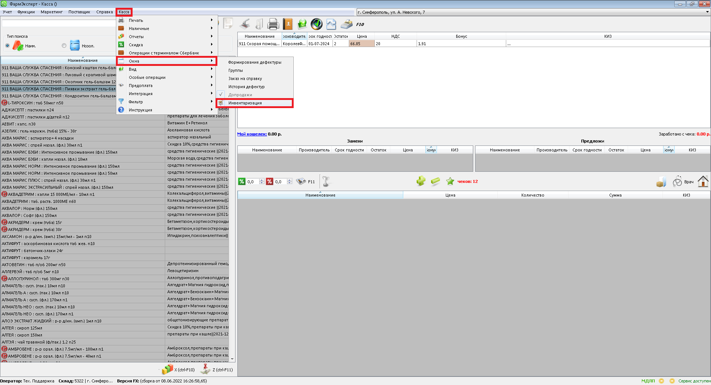Click the green star icon
The image size is (711, 385).
[x=450, y=181]
